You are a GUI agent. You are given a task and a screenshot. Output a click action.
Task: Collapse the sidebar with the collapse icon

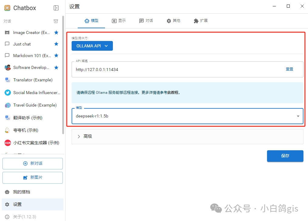(x=56, y=8)
